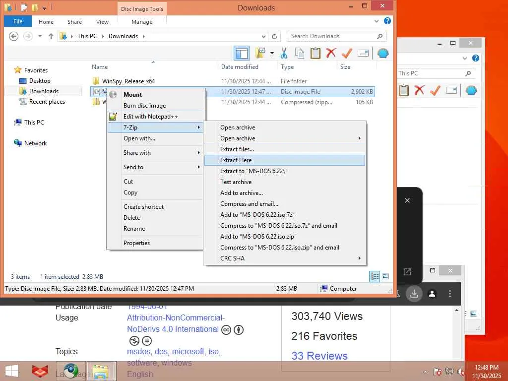Expand the ribbon with the chevron
The width and height of the screenshot is (508, 381).
(x=377, y=21)
